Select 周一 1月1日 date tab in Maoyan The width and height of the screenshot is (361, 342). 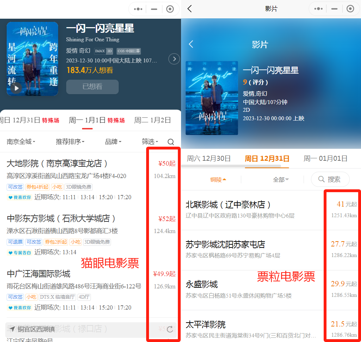(97, 120)
